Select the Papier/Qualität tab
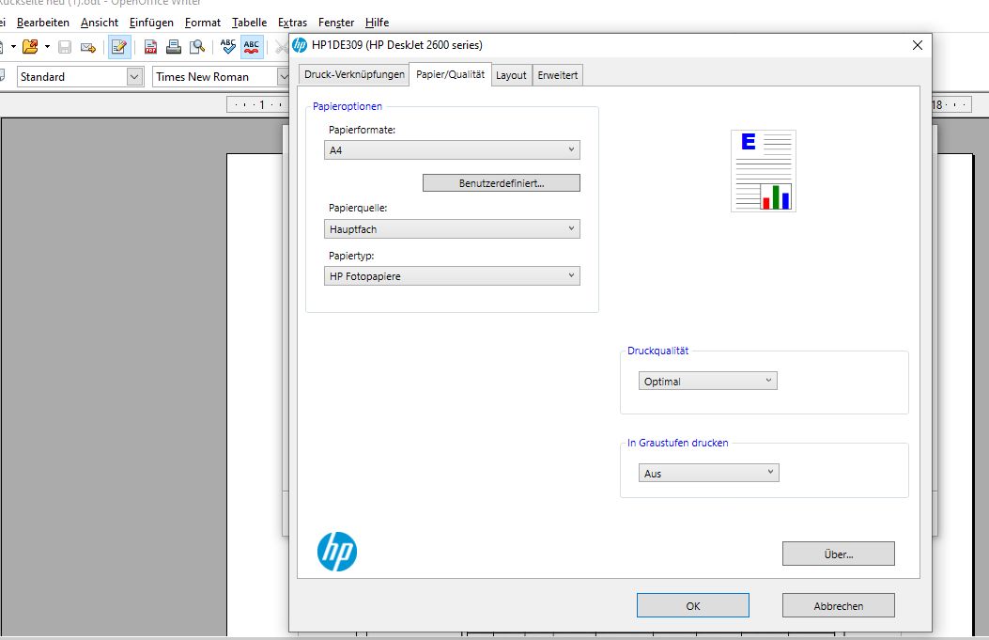989x640 pixels. click(x=450, y=74)
